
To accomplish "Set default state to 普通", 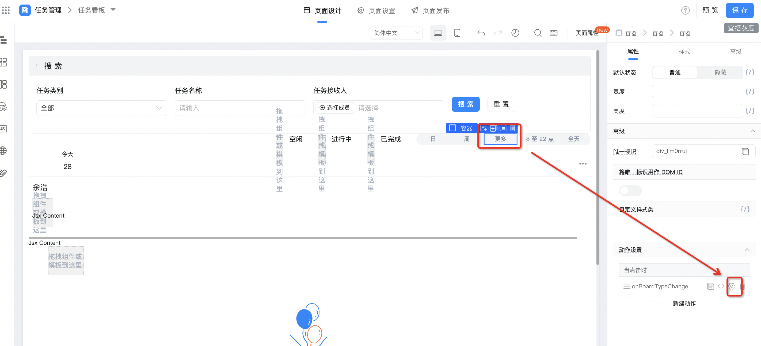I will point(675,73).
